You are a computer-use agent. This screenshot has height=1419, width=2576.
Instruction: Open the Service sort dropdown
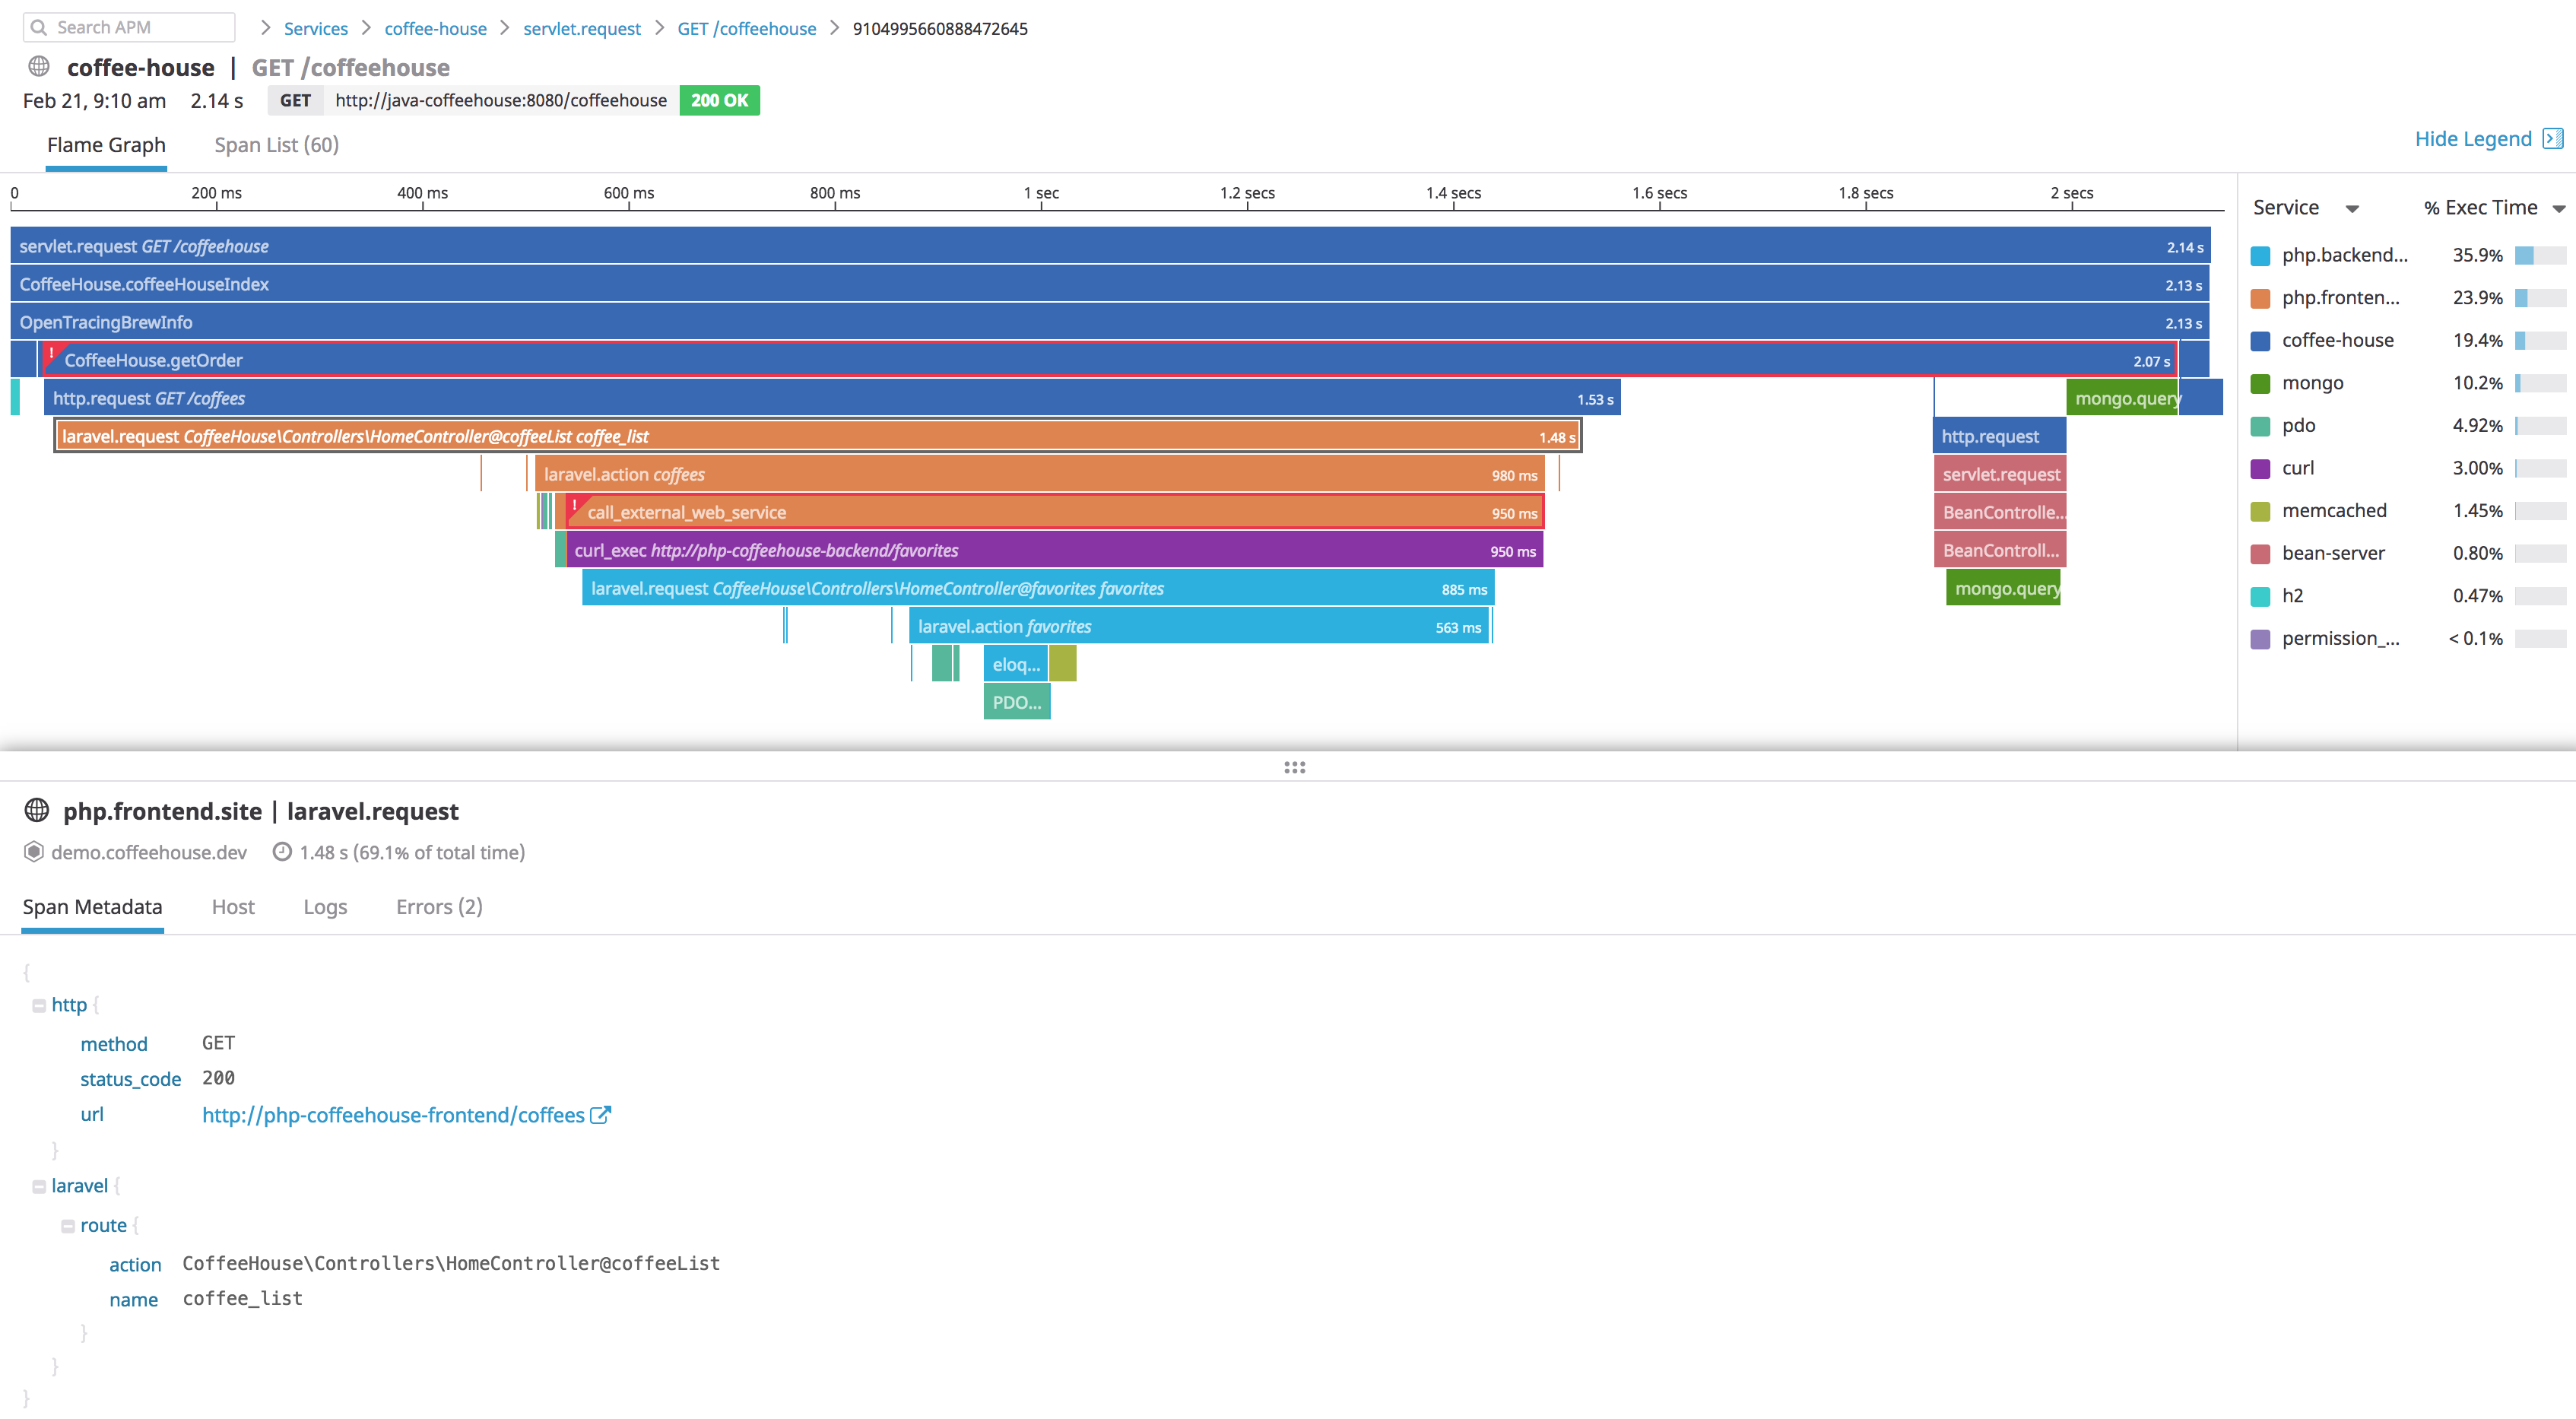click(x=2353, y=207)
